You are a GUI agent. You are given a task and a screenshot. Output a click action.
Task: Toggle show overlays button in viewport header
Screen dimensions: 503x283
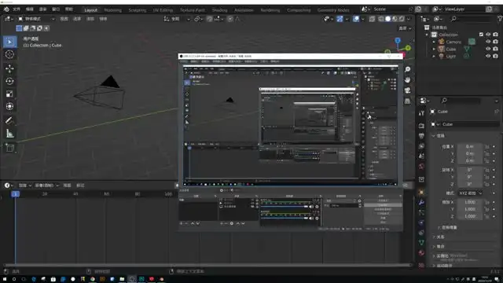point(356,19)
